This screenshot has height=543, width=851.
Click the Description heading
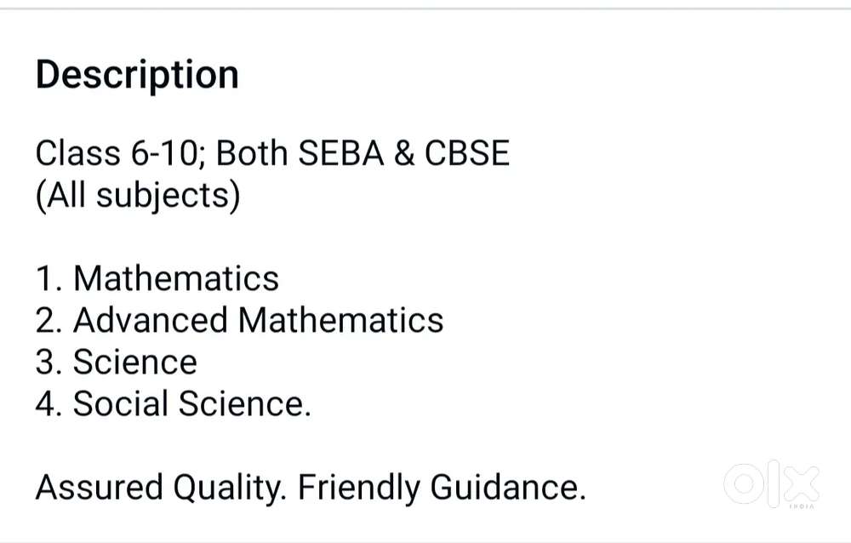coord(137,75)
